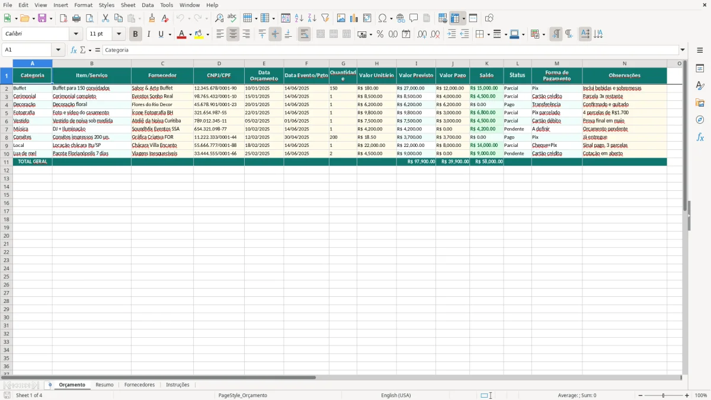Insert a pivot table icon
711x400 pixels.
click(367, 18)
